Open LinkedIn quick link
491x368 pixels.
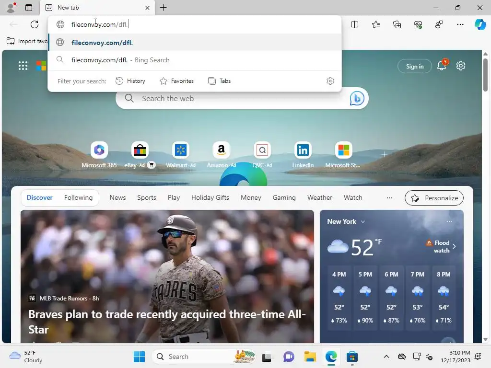(x=303, y=155)
